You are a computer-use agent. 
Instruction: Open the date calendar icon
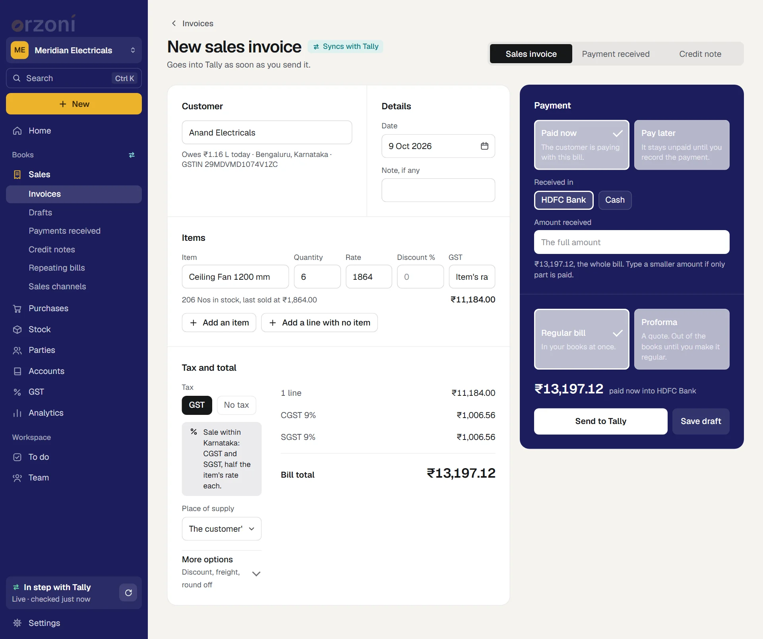point(484,146)
